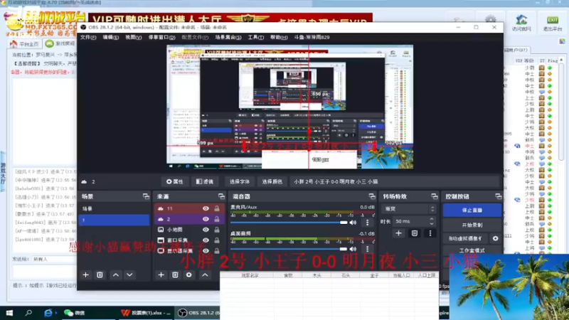
Task: Click the text source content field
Action: pos(395,181)
